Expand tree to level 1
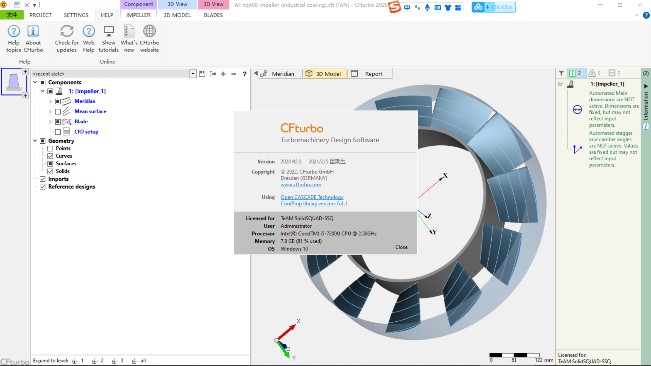This screenshot has height=366, width=651. click(78, 361)
